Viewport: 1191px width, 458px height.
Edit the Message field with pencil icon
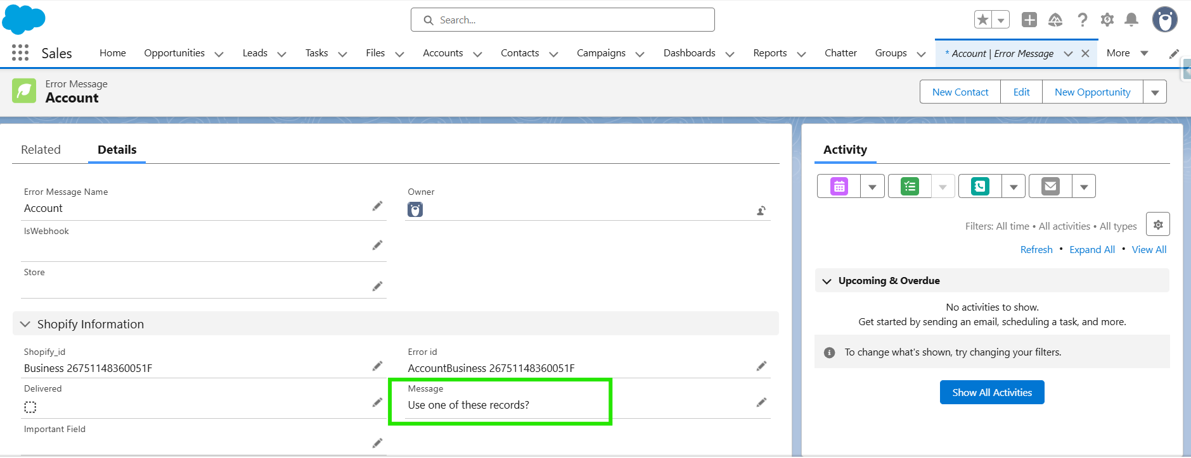(x=761, y=402)
